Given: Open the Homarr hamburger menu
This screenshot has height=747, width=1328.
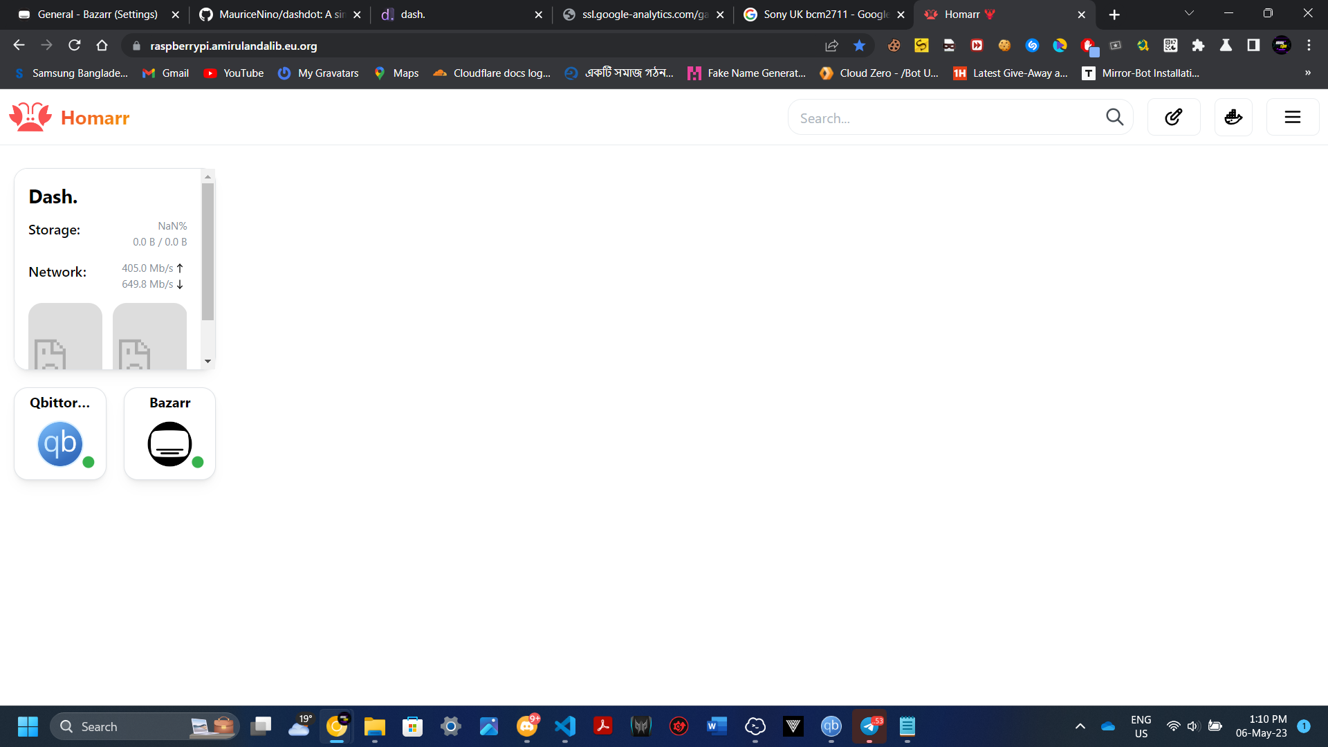Looking at the screenshot, I should click(x=1292, y=117).
